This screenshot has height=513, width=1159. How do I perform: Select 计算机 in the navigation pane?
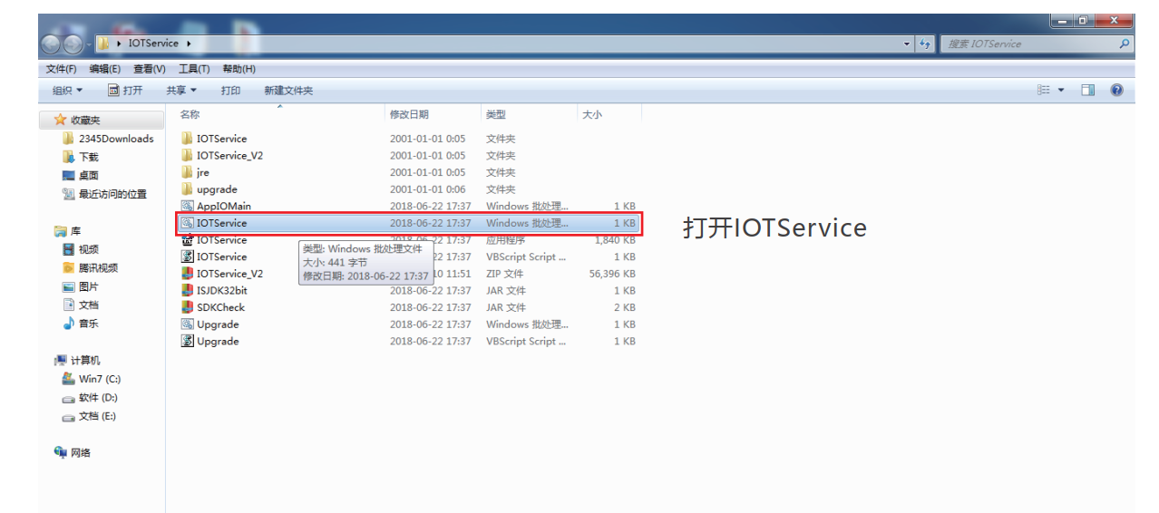coord(76,360)
